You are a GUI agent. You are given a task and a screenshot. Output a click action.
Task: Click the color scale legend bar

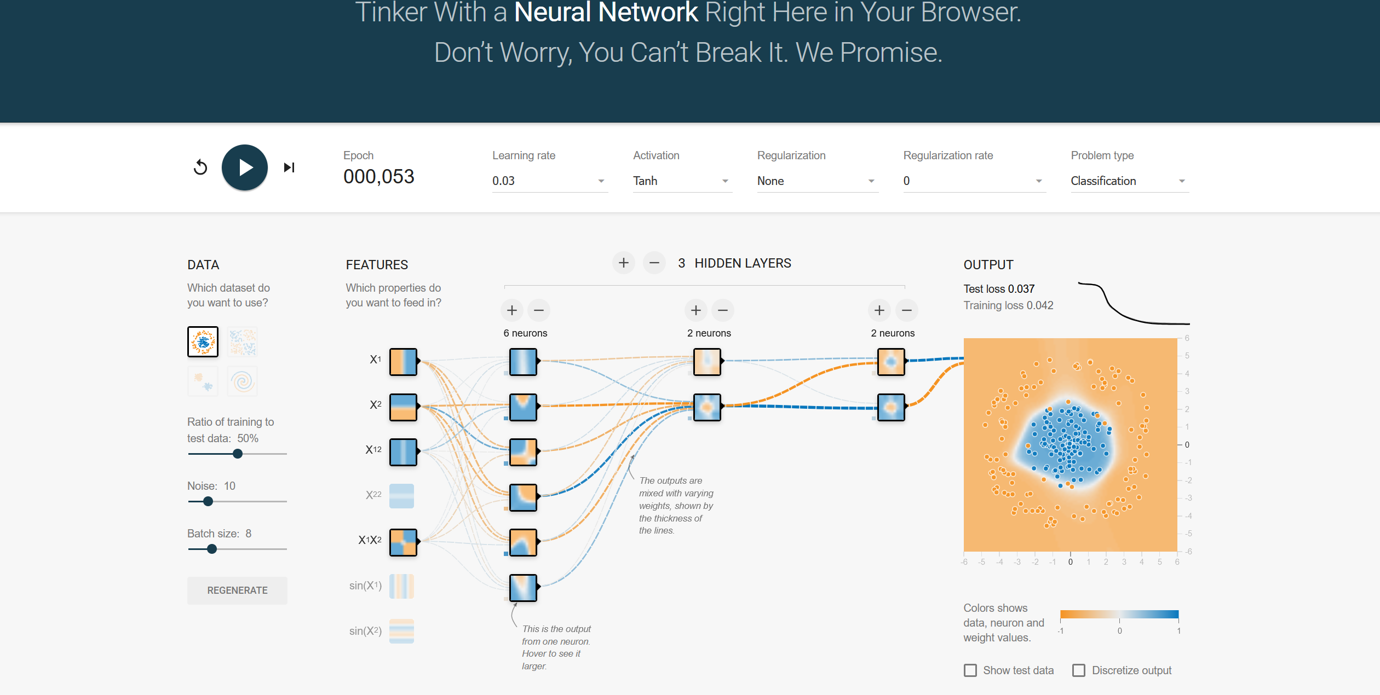1119,615
